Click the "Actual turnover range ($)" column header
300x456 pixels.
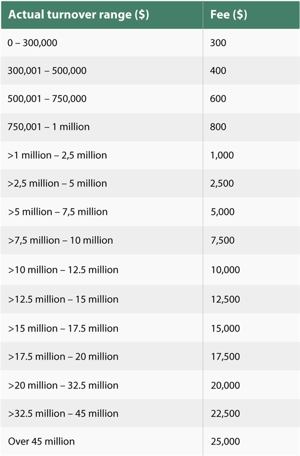(78, 14)
